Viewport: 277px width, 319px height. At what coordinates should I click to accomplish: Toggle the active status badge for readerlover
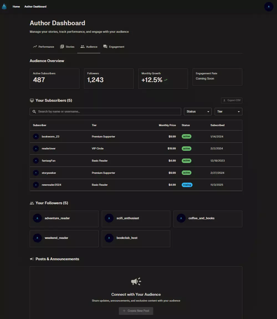[186, 148]
